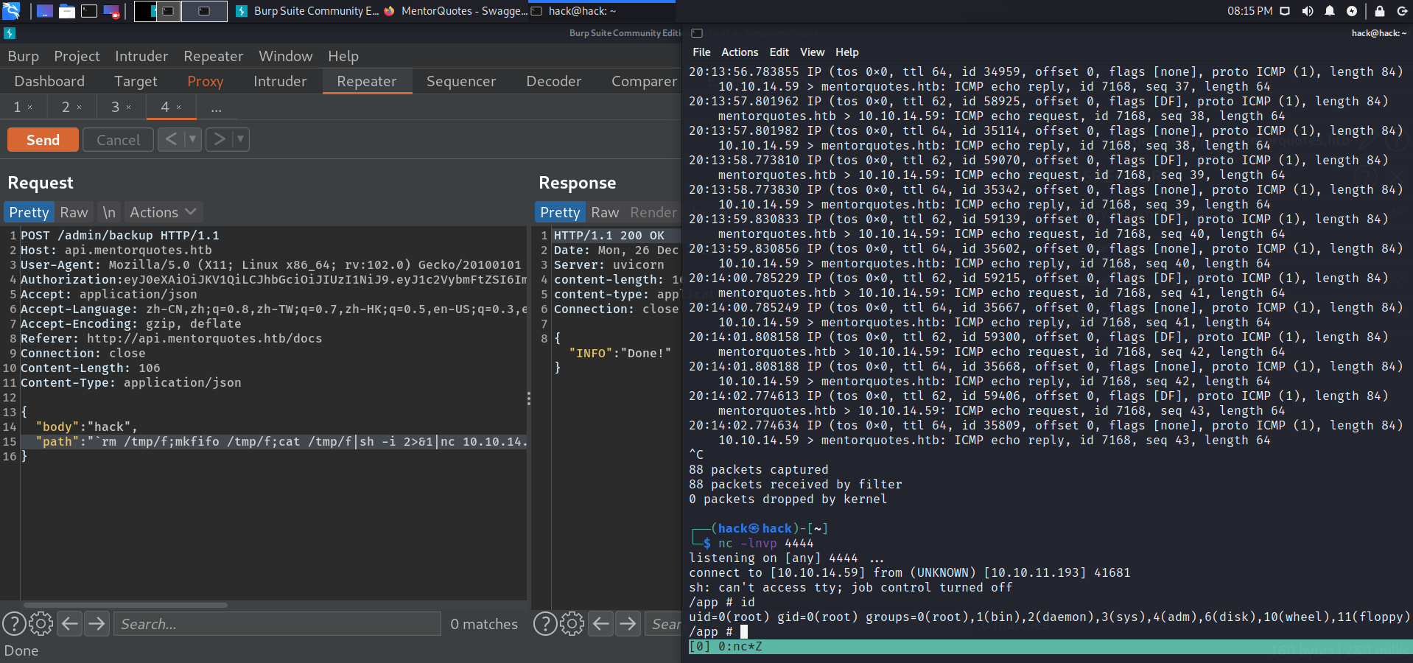Open the Request search help icon
Image resolution: width=1413 pixels, height=663 pixels.
14,624
